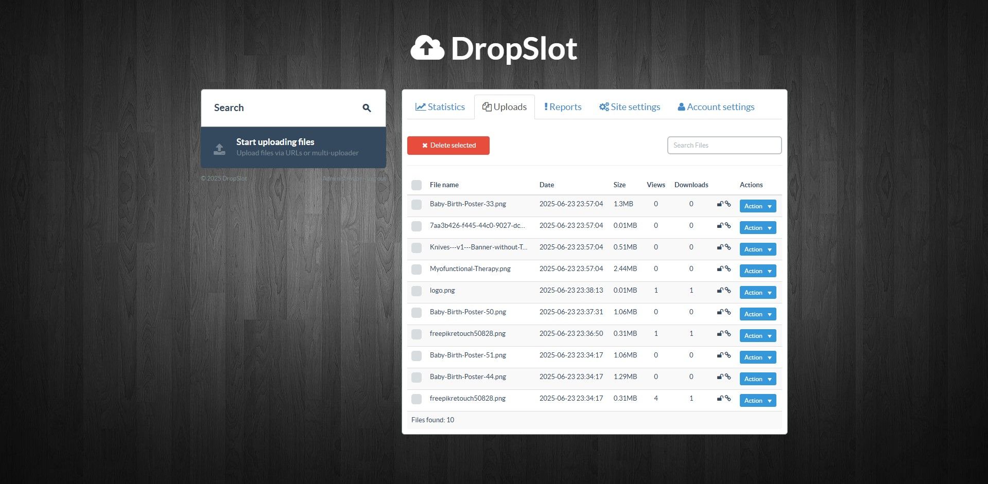
Task: Click the padlock icon for Baby-Birth-Poster-44.png
Action: click(x=720, y=377)
